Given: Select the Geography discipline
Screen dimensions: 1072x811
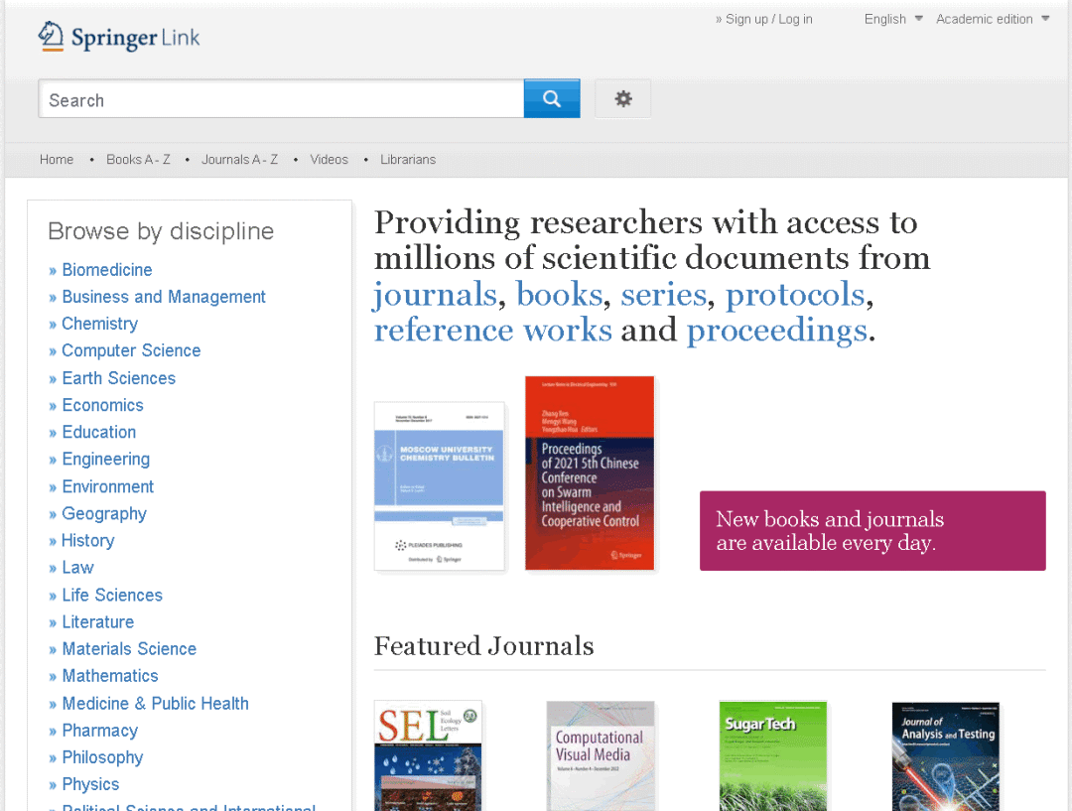Looking at the screenshot, I should pos(104,513).
